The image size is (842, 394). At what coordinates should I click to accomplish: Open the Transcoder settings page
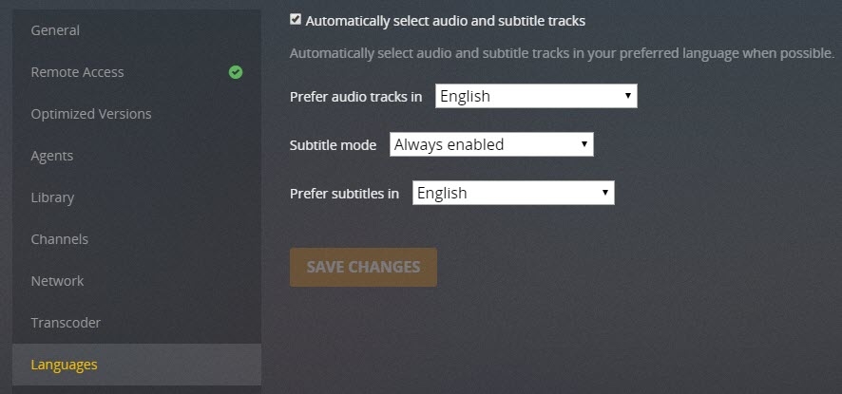[x=66, y=323]
